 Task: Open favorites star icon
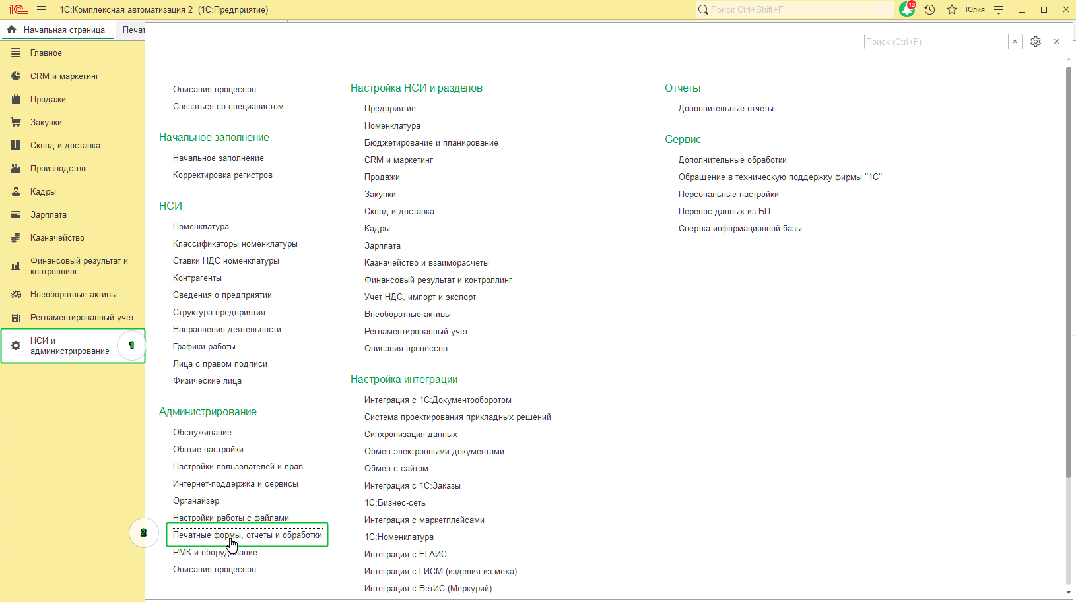[x=951, y=10]
